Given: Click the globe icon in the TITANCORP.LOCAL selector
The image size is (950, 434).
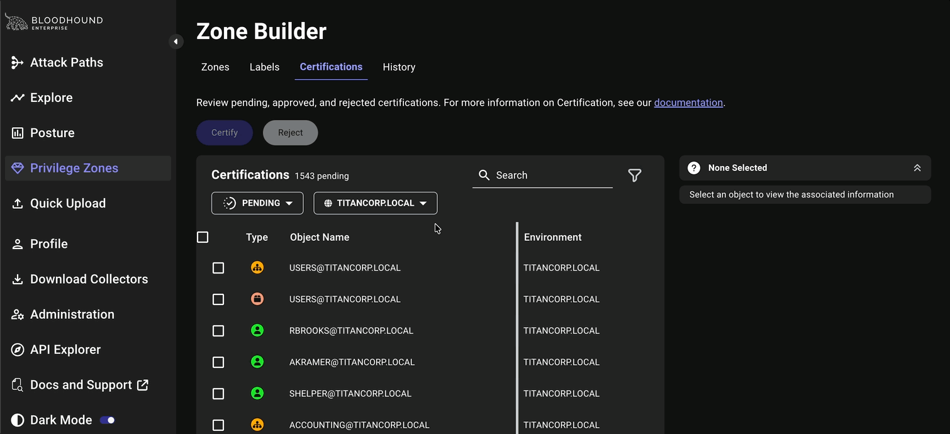Looking at the screenshot, I should coord(328,203).
